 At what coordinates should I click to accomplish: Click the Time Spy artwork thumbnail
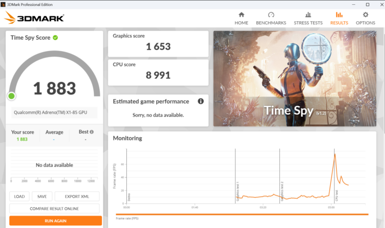click(x=294, y=79)
